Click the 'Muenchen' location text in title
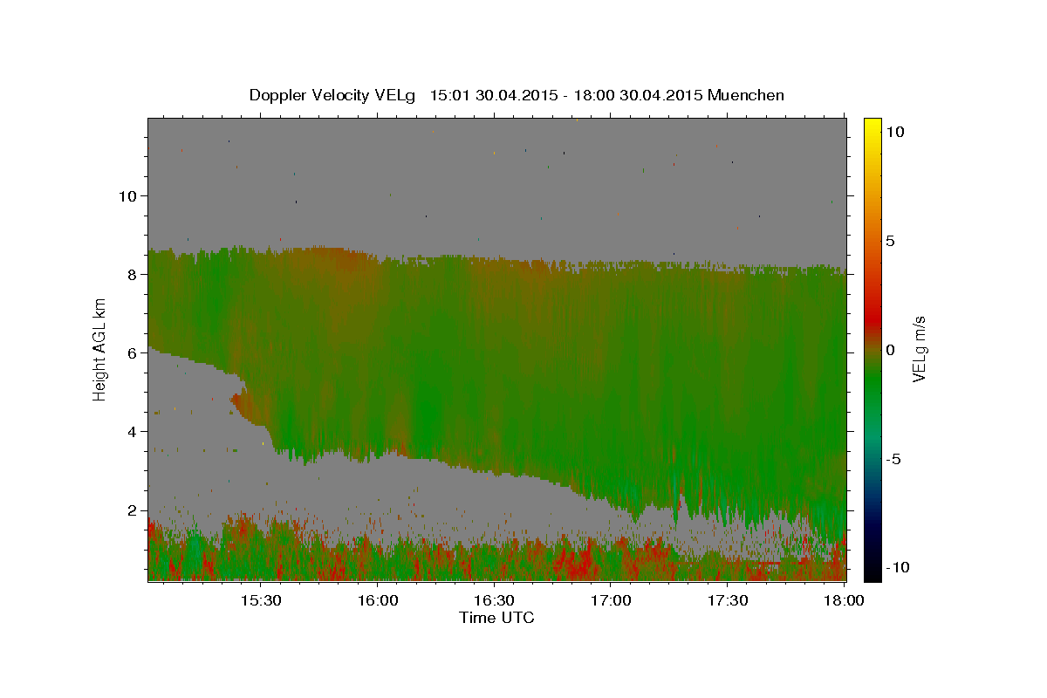The height and width of the screenshot is (698, 1047). click(746, 95)
